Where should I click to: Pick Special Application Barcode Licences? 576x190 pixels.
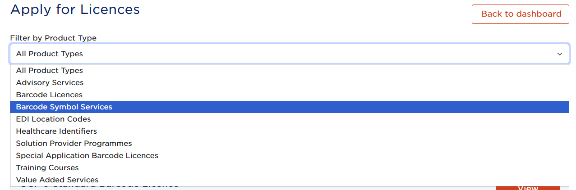click(x=87, y=156)
